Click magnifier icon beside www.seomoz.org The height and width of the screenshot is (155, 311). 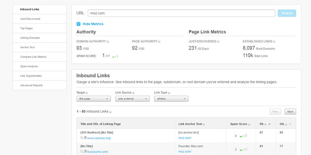click(82, 138)
